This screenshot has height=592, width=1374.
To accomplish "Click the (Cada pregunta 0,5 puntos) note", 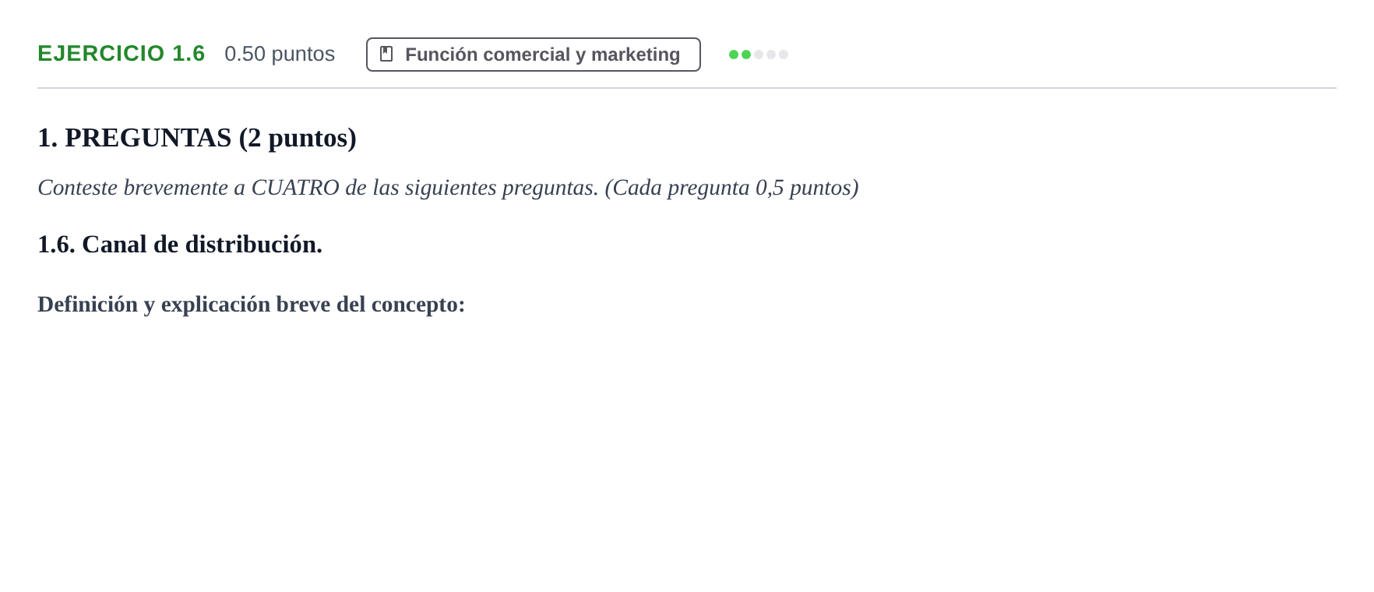I will coord(731,188).
